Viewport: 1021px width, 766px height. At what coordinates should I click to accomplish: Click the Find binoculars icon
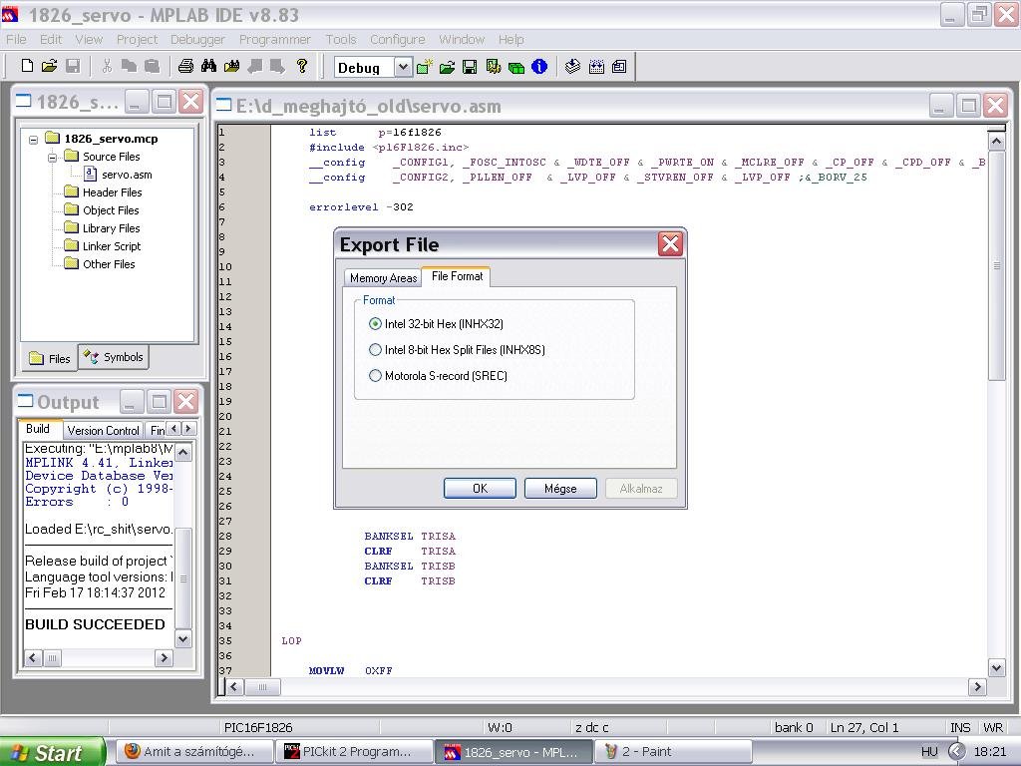tap(209, 66)
